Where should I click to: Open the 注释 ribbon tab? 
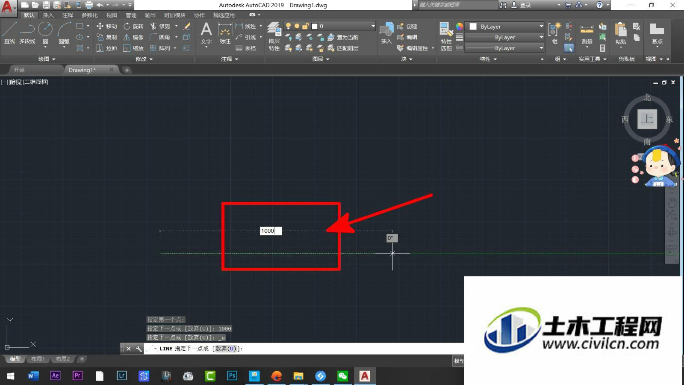click(x=68, y=15)
